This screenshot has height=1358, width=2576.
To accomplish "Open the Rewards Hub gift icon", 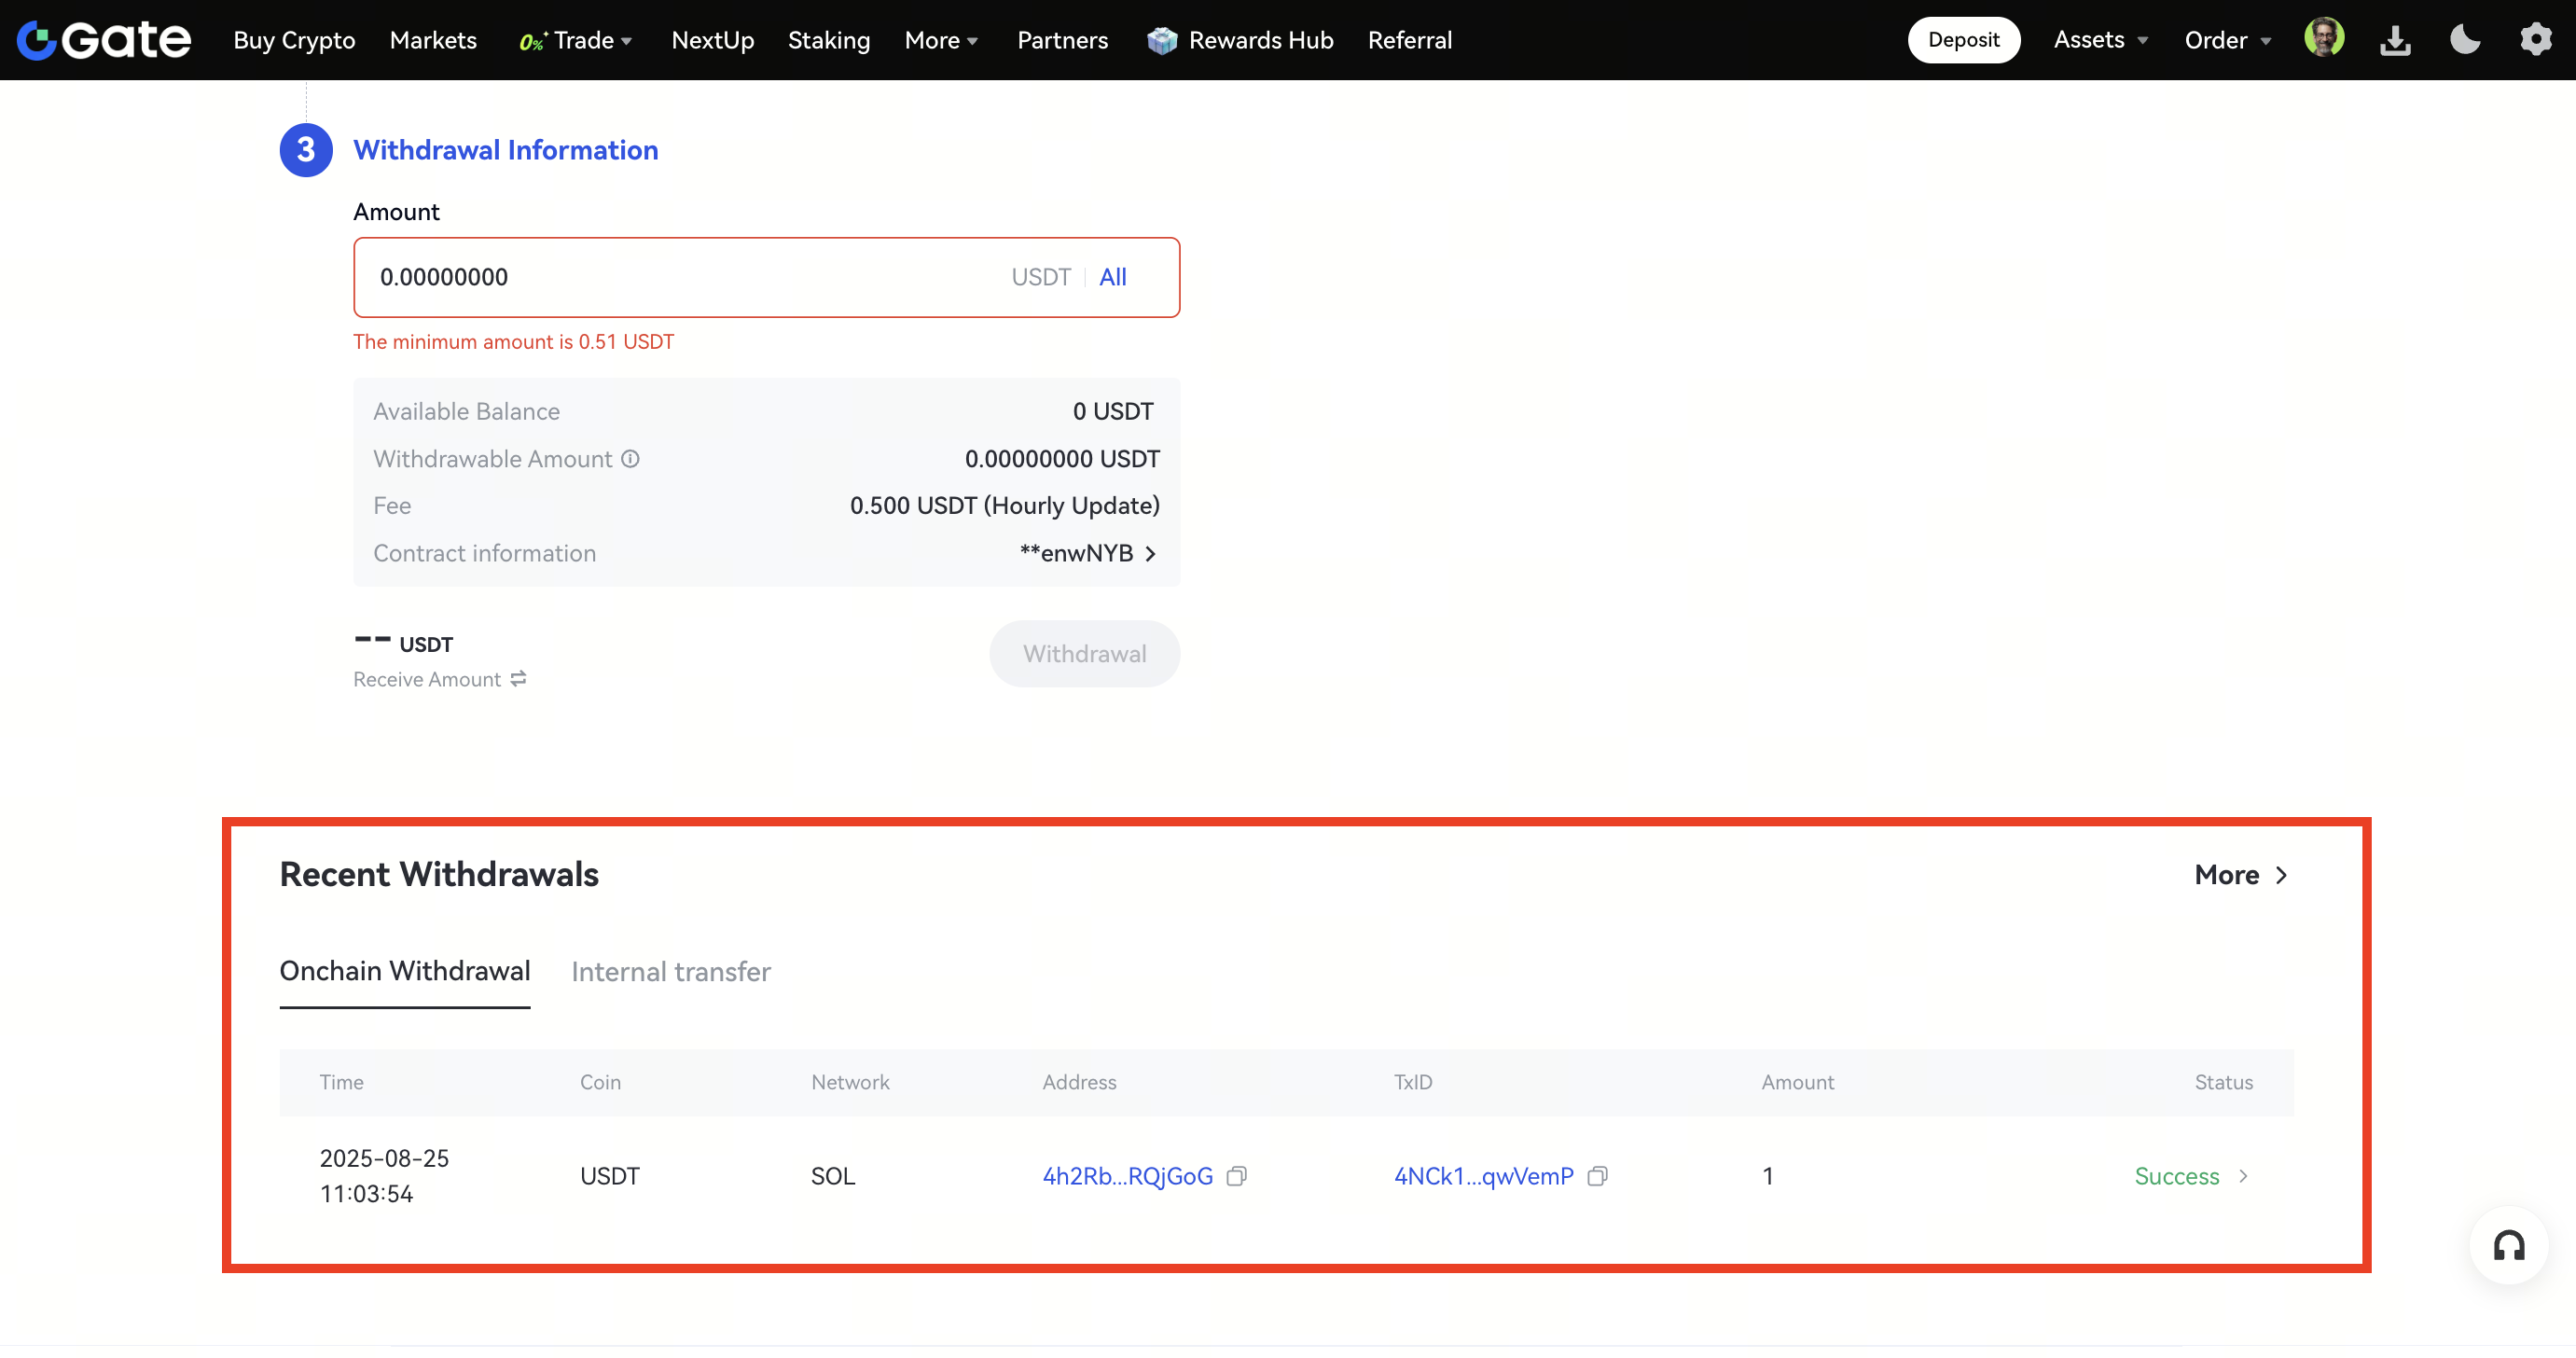I will point(1161,40).
